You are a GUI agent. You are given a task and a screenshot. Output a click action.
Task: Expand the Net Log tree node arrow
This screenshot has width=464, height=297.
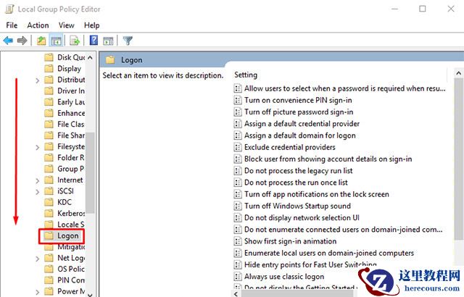[x=37, y=259]
